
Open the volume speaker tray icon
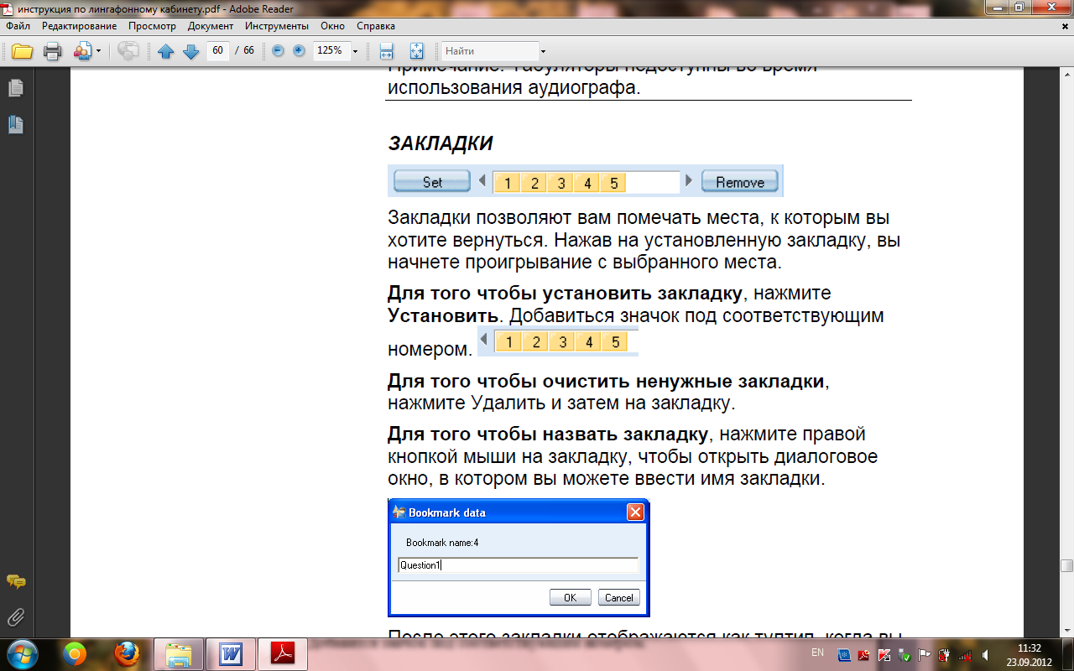point(985,655)
